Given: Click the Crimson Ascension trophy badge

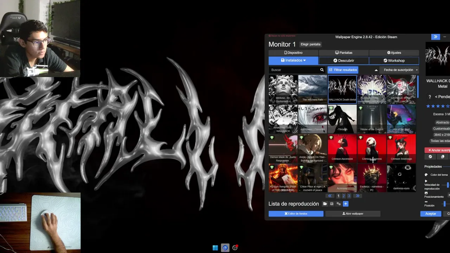Looking at the screenshot, I should pyautogui.click(x=331, y=138).
